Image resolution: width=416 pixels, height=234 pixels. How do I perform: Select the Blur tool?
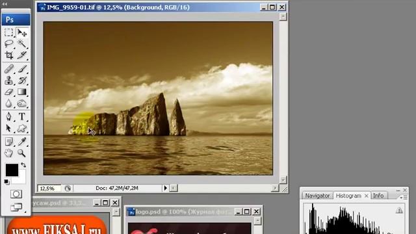(x=8, y=103)
